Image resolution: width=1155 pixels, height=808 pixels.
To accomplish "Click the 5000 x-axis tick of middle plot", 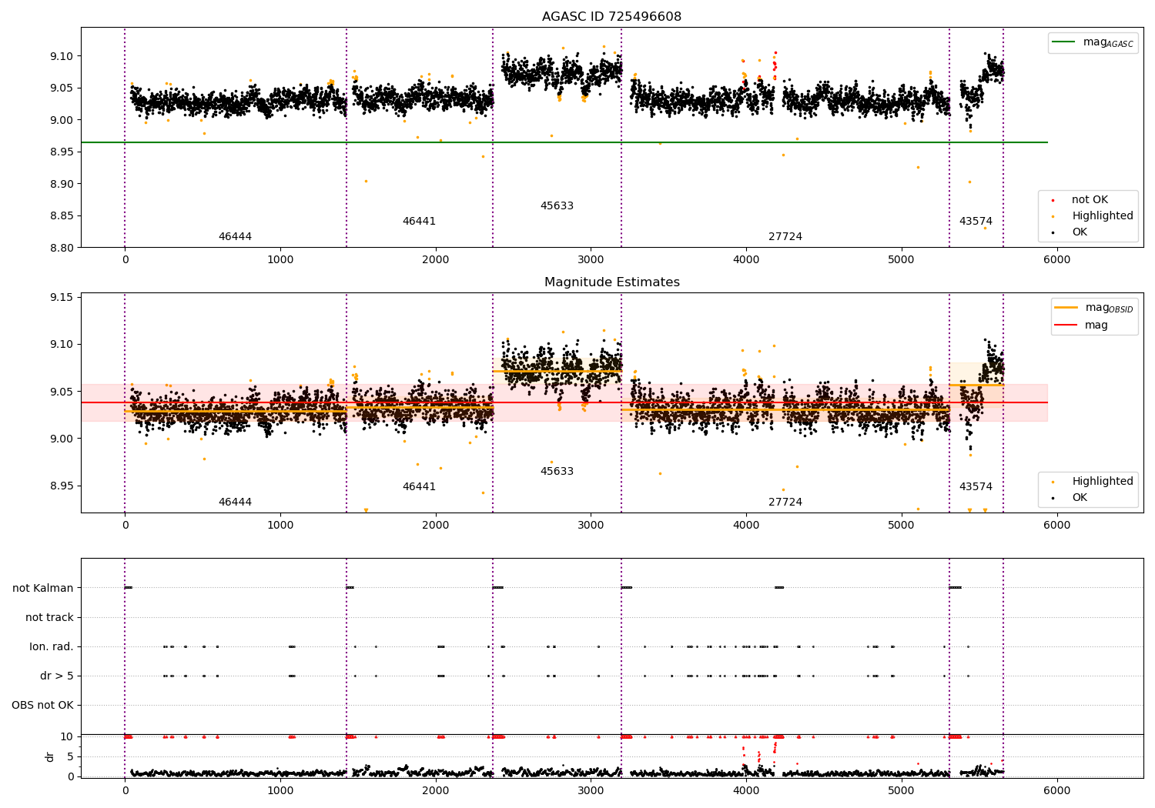I will point(902,526).
